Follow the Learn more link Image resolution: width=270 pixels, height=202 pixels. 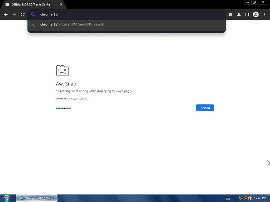click(x=63, y=108)
